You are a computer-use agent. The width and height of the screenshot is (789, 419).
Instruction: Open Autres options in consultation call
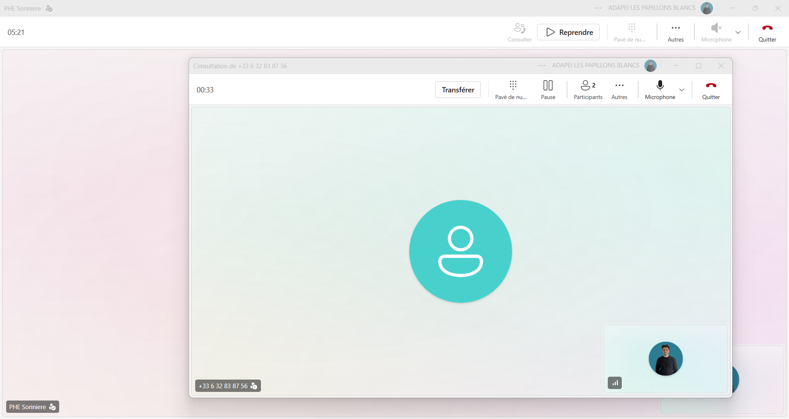(x=619, y=90)
